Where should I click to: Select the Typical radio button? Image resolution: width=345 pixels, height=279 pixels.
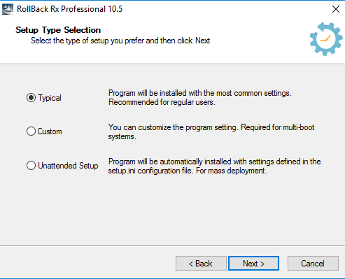point(31,98)
